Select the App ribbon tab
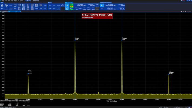Viewport: 192px width, 108px height. (2, 3)
